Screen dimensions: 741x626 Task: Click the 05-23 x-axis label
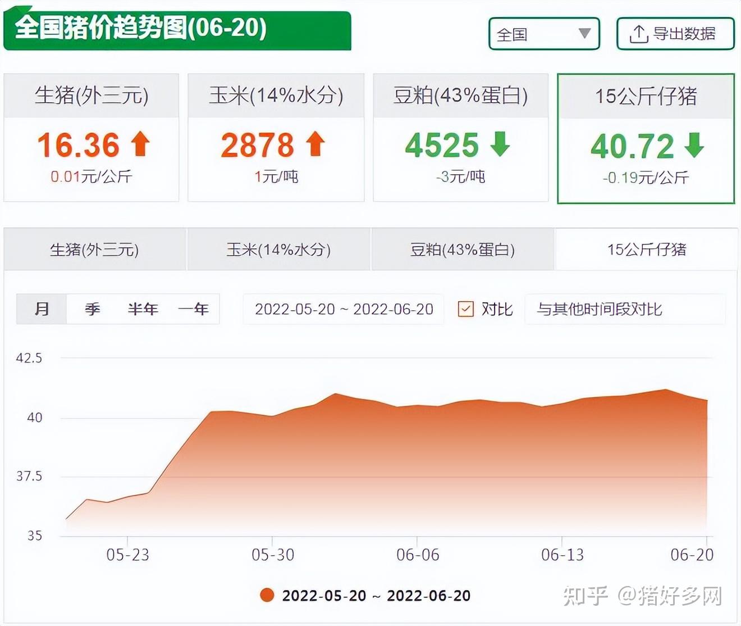pyautogui.click(x=128, y=555)
